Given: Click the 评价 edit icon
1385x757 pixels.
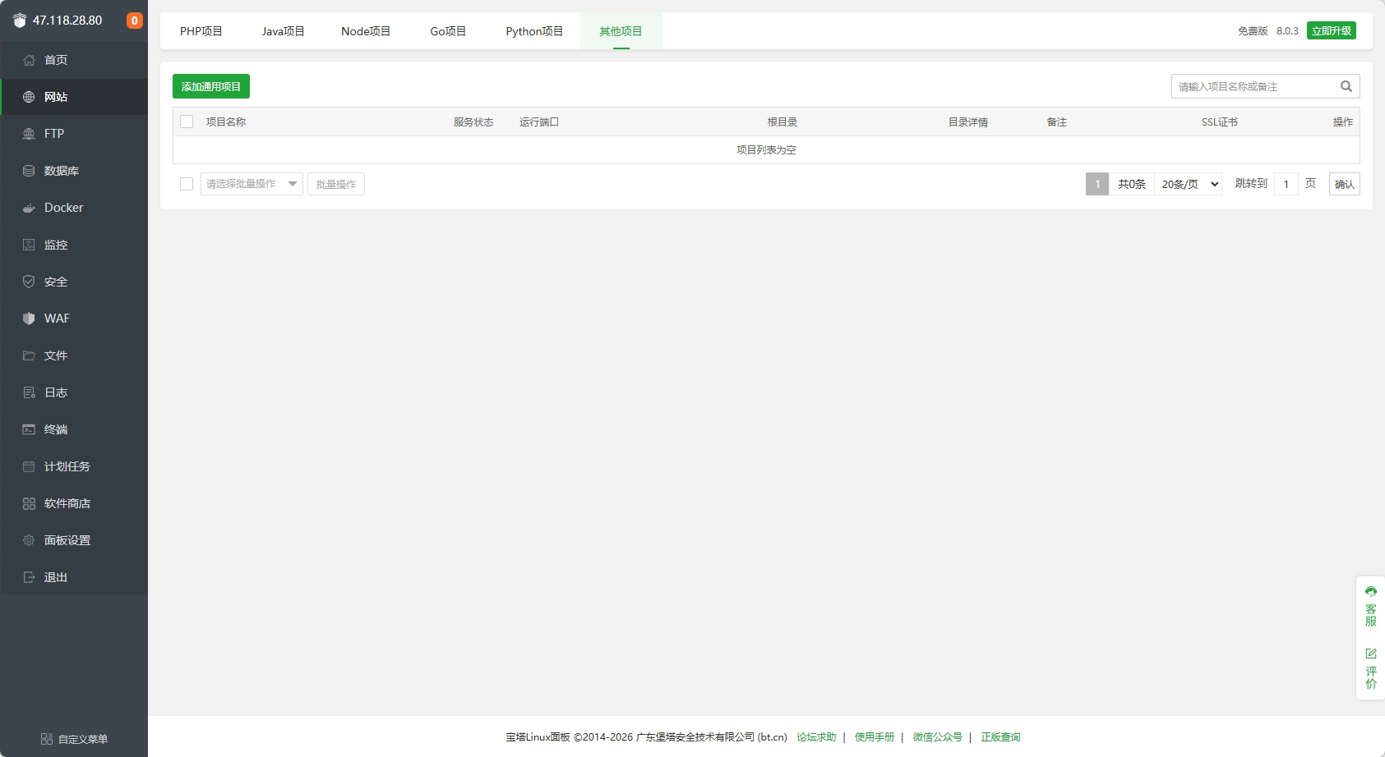Looking at the screenshot, I should pos(1371,654).
